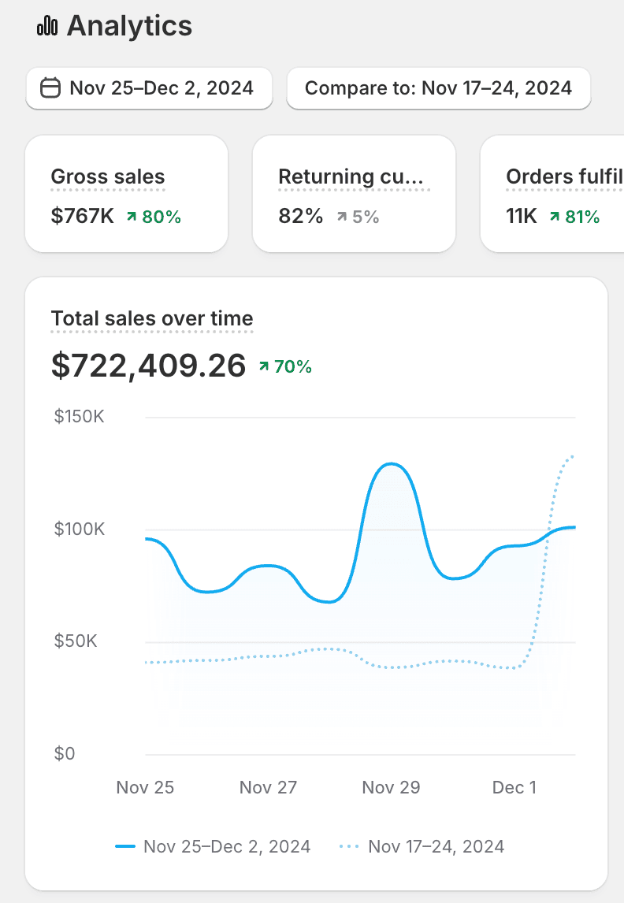Image resolution: width=624 pixels, height=903 pixels.
Task: Click the Nov 27 label on x-axis
Action: point(268,787)
